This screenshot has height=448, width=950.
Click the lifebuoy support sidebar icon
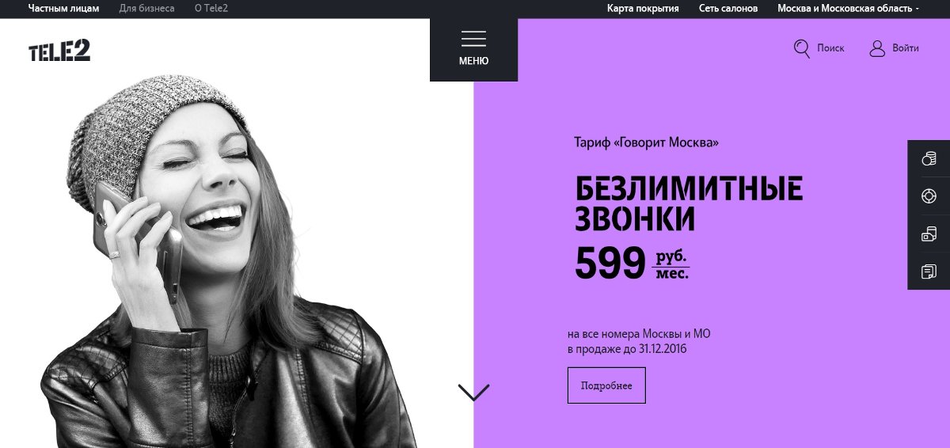coord(929,196)
